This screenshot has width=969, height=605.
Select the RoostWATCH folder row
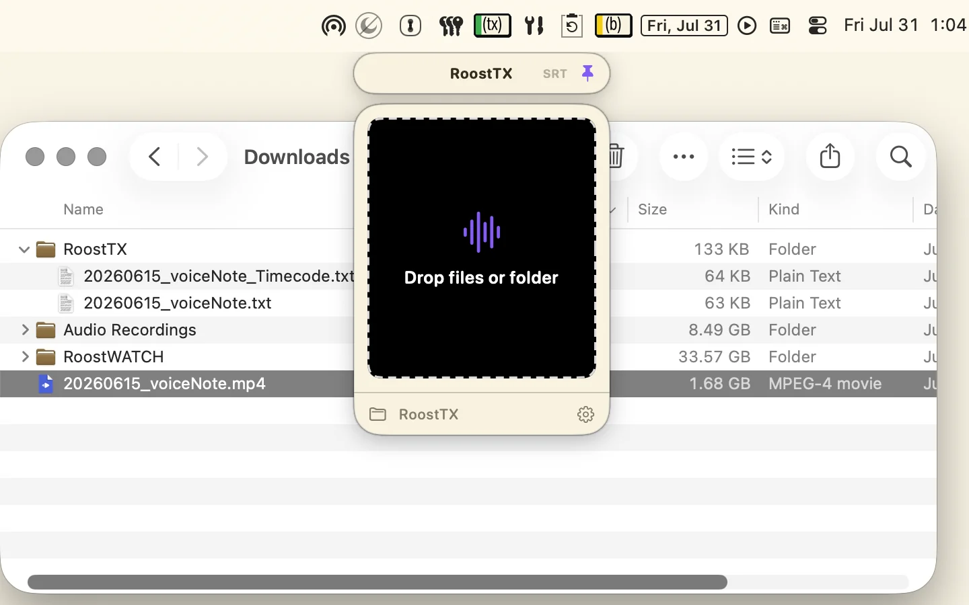tap(468, 356)
